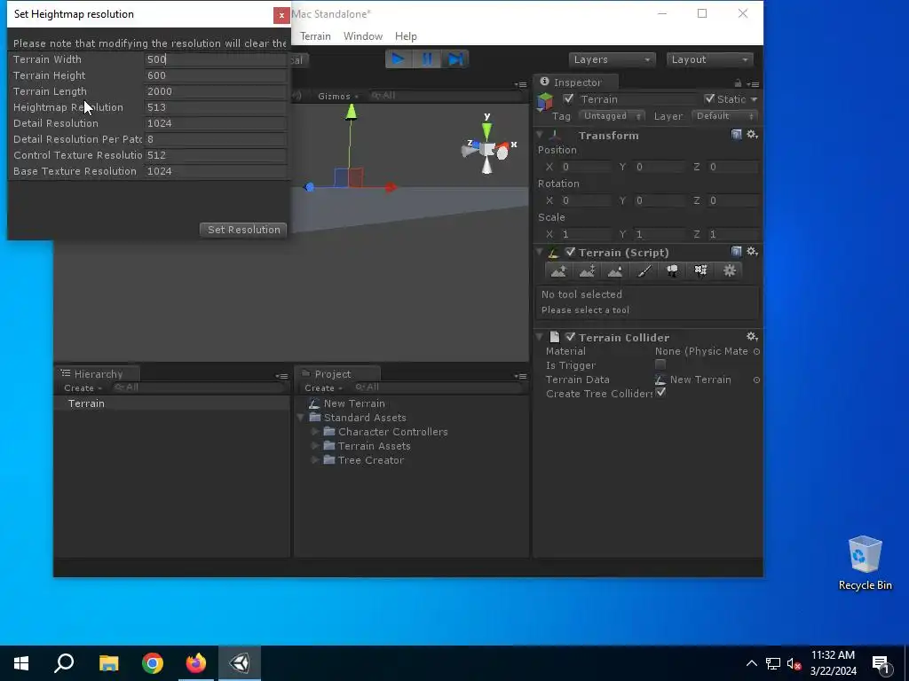Select the Paint Texture brush tool
This screenshot has width=909, height=681.
644,271
